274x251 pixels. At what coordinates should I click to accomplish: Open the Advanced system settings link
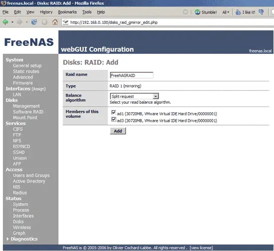(23, 77)
